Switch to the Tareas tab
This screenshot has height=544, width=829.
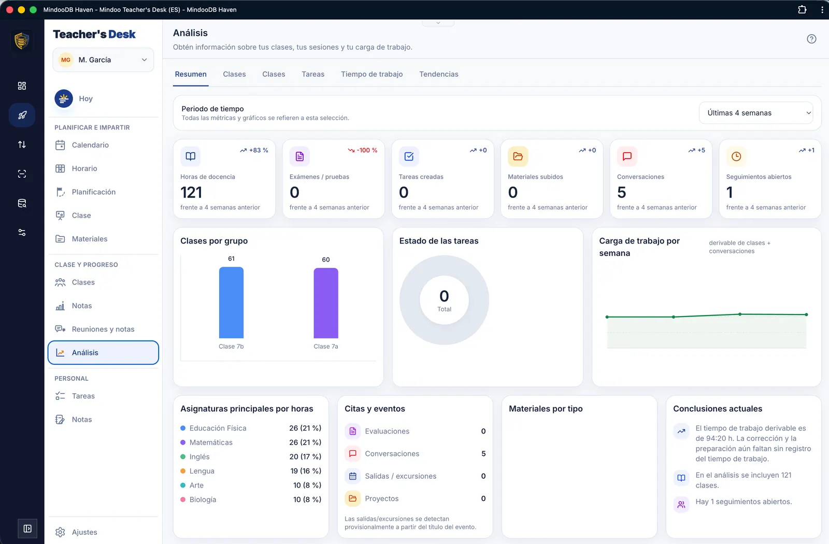313,74
